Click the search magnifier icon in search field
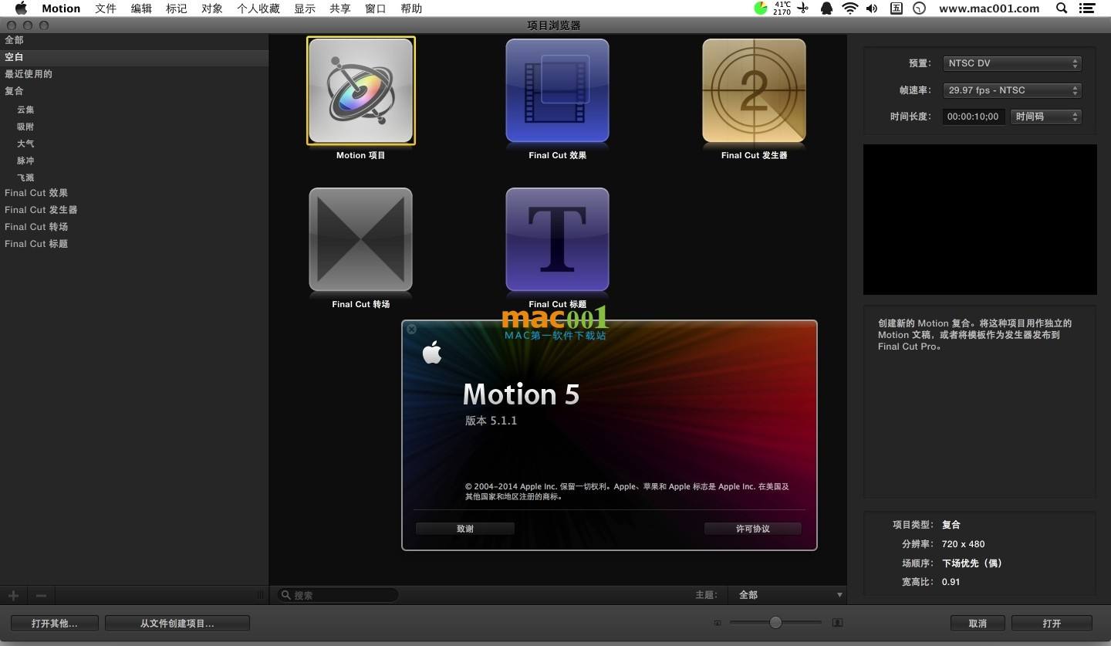The height and width of the screenshot is (646, 1111). 285,595
